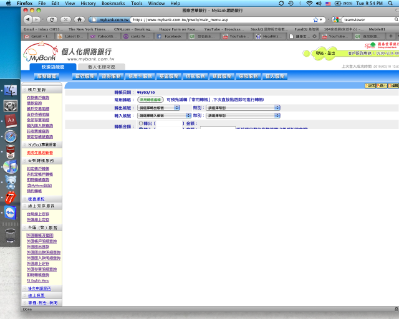Click the MyBank piggy bank logo
Image resolution: width=399 pixels, height=319 pixels.
pyautogui.click(x=40, y=52)
